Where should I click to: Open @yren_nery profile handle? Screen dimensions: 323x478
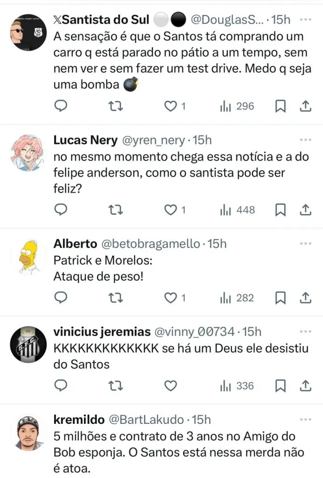(x=154, y=140)
